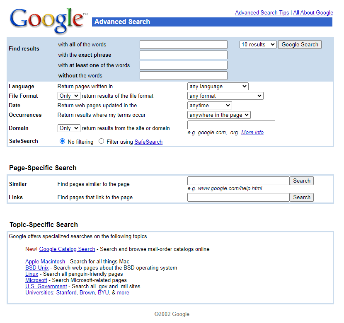Focus the 'without the words' field
The height and width of the screenshot is (323, 344).
point(184,75)
